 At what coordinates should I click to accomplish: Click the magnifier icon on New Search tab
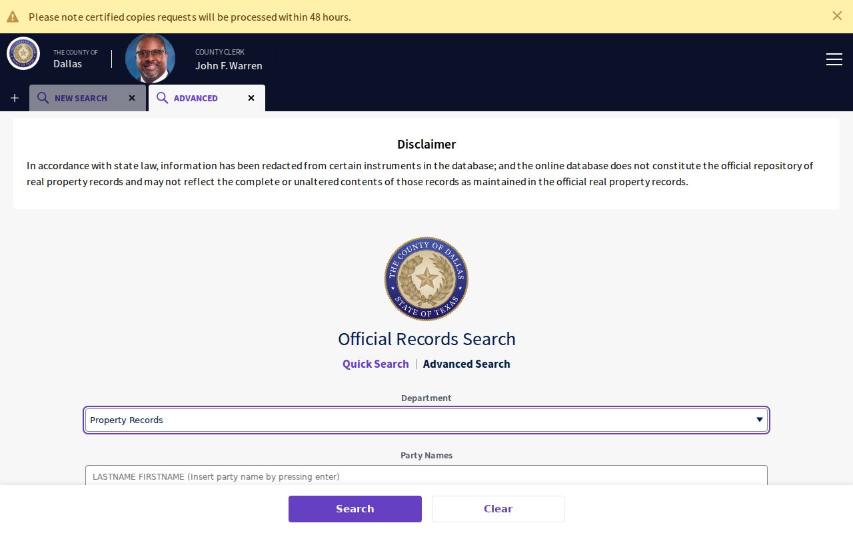tap(43, 98)
